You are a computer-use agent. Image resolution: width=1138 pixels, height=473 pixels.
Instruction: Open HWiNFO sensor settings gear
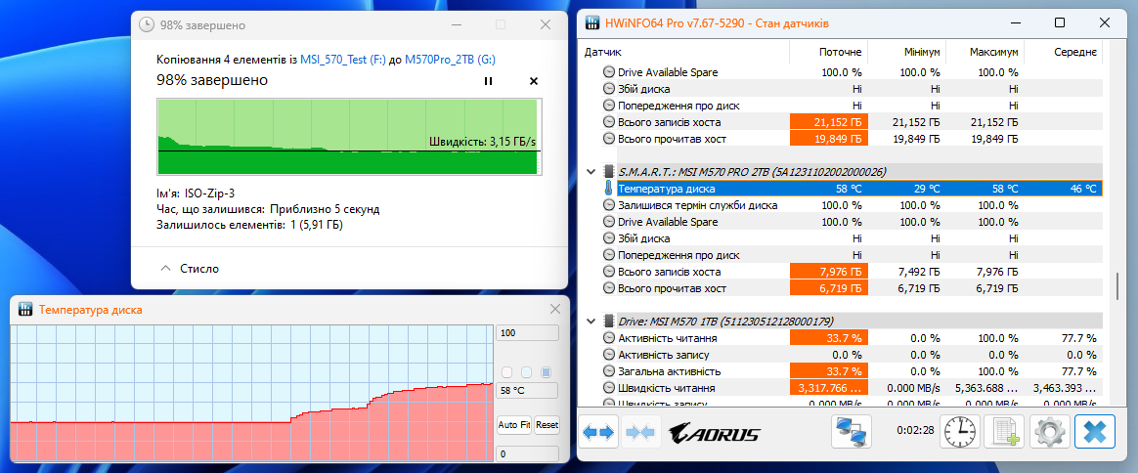[1049, 432]
